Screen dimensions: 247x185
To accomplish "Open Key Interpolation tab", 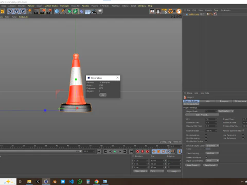I will (191, 104).
